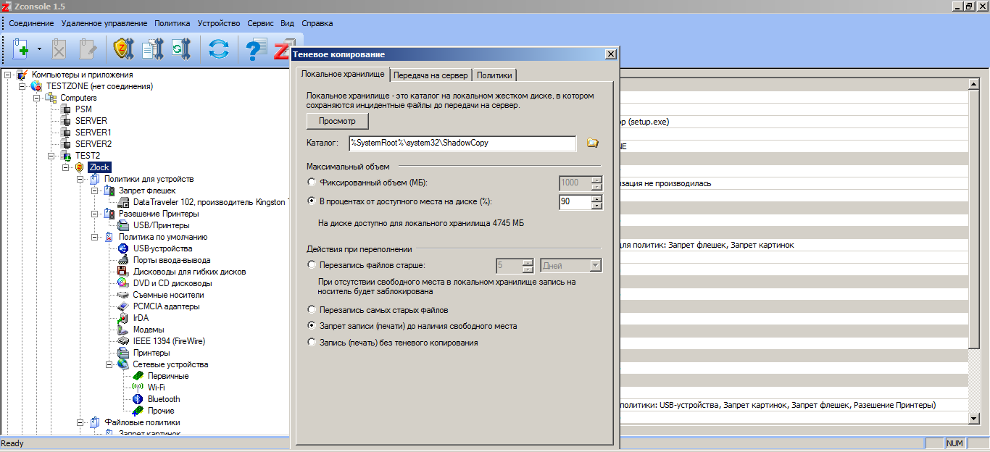The width and height of the screenshot is (990, 452).
Task: Click the blue refresh arrows toolbar icon
Action: pyautogui.click(x=218, y=49)
